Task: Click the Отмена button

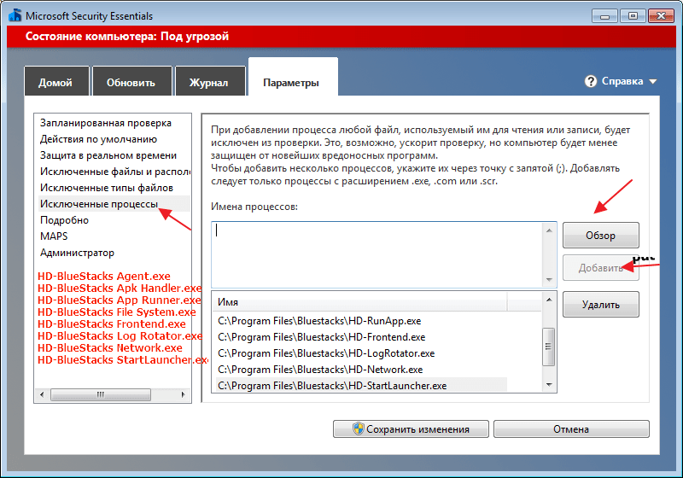Action: tap(571, 428)
